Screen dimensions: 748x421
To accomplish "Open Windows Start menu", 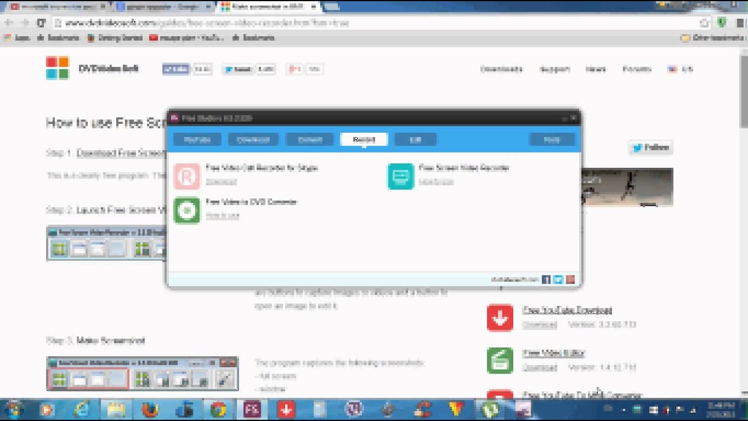I will click(13, 409).
